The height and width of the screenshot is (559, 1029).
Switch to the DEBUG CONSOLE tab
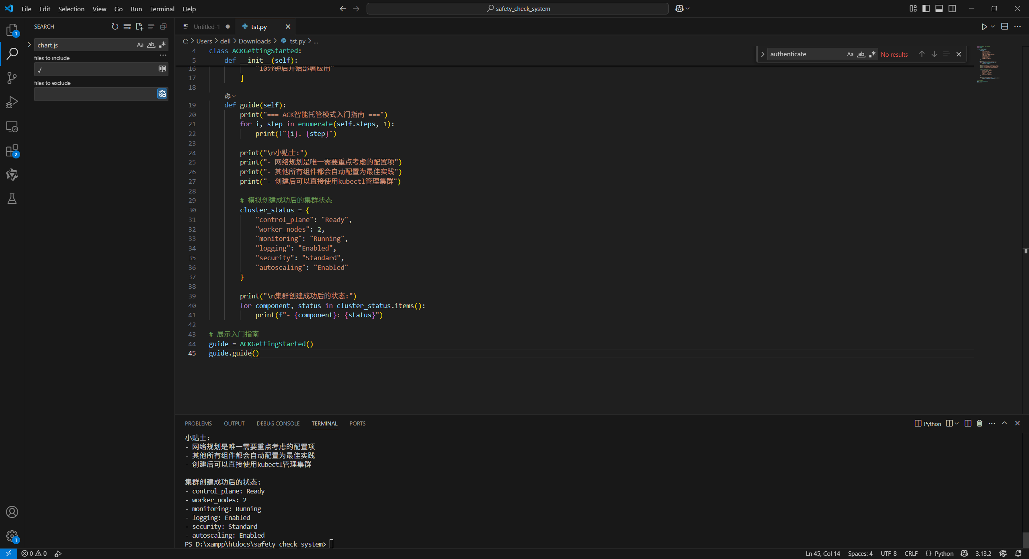[x=278, y=423]
